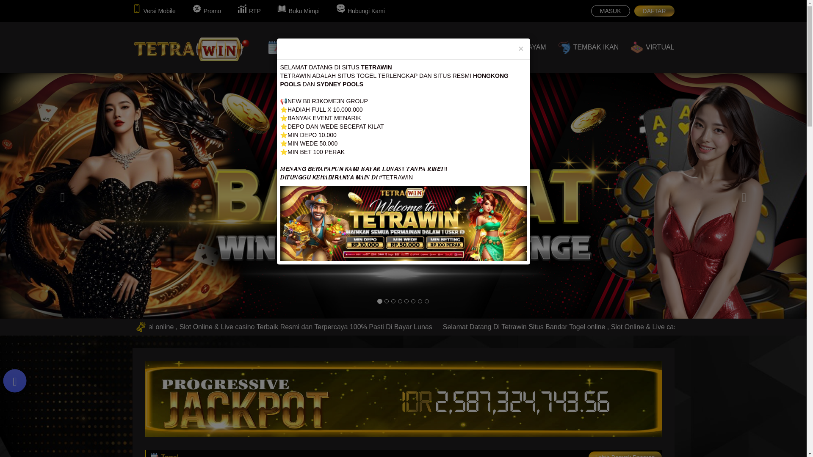Select third carousel indicator dot
813x457 pixels.
[x=393, y=301]
